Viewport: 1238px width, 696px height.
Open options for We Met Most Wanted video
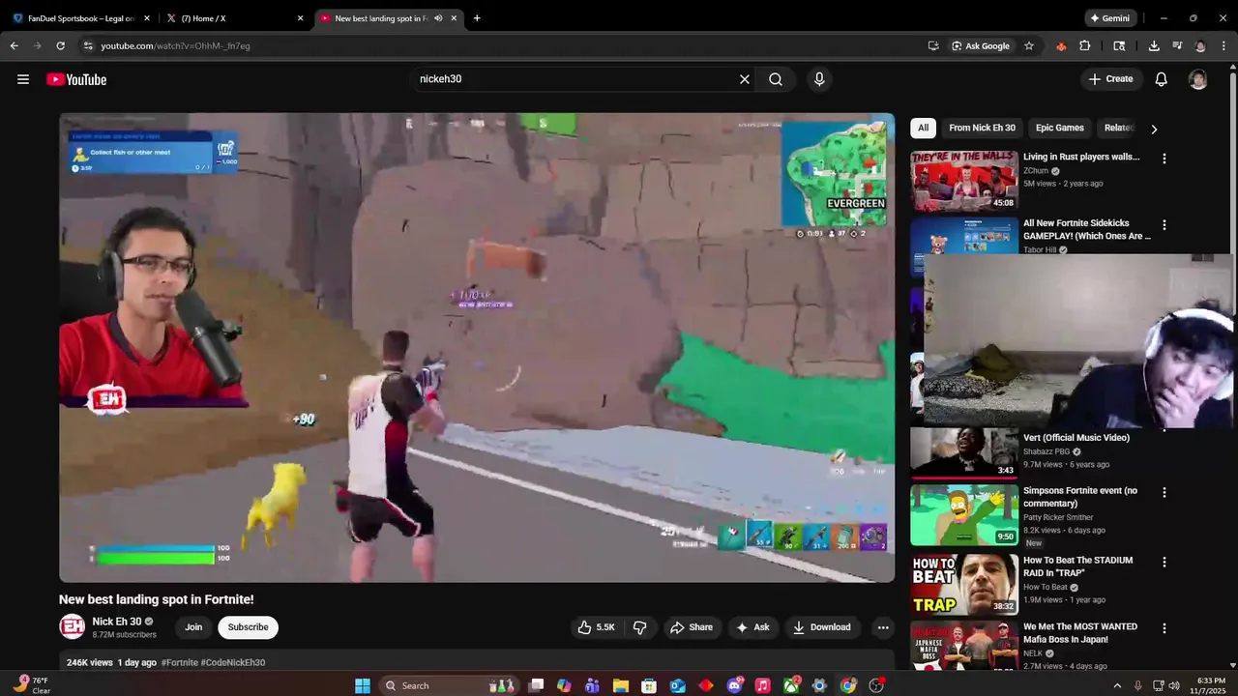click(x=1164, y=628)
